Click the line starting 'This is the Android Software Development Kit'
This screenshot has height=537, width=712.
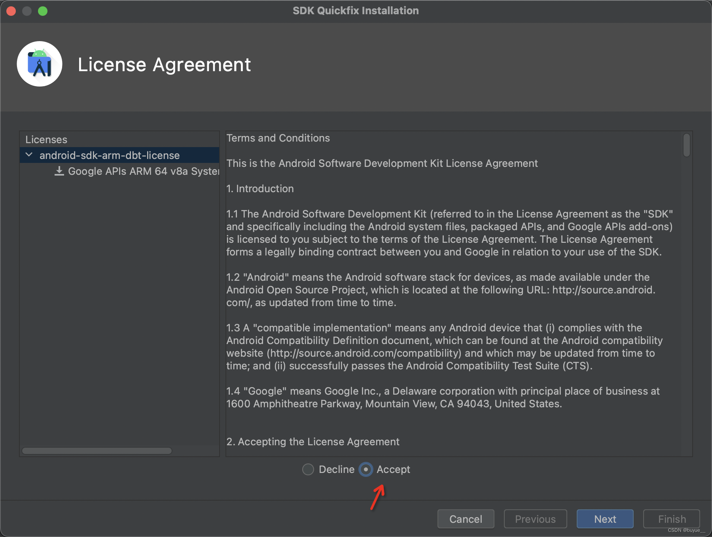click(382, 163)
